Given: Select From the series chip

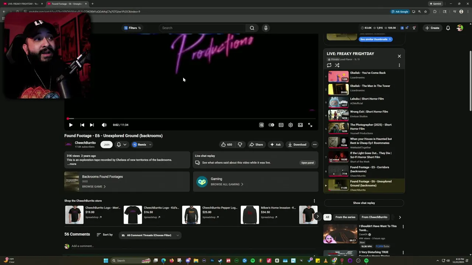Looking at the screenshot, I should click(345, 217).
